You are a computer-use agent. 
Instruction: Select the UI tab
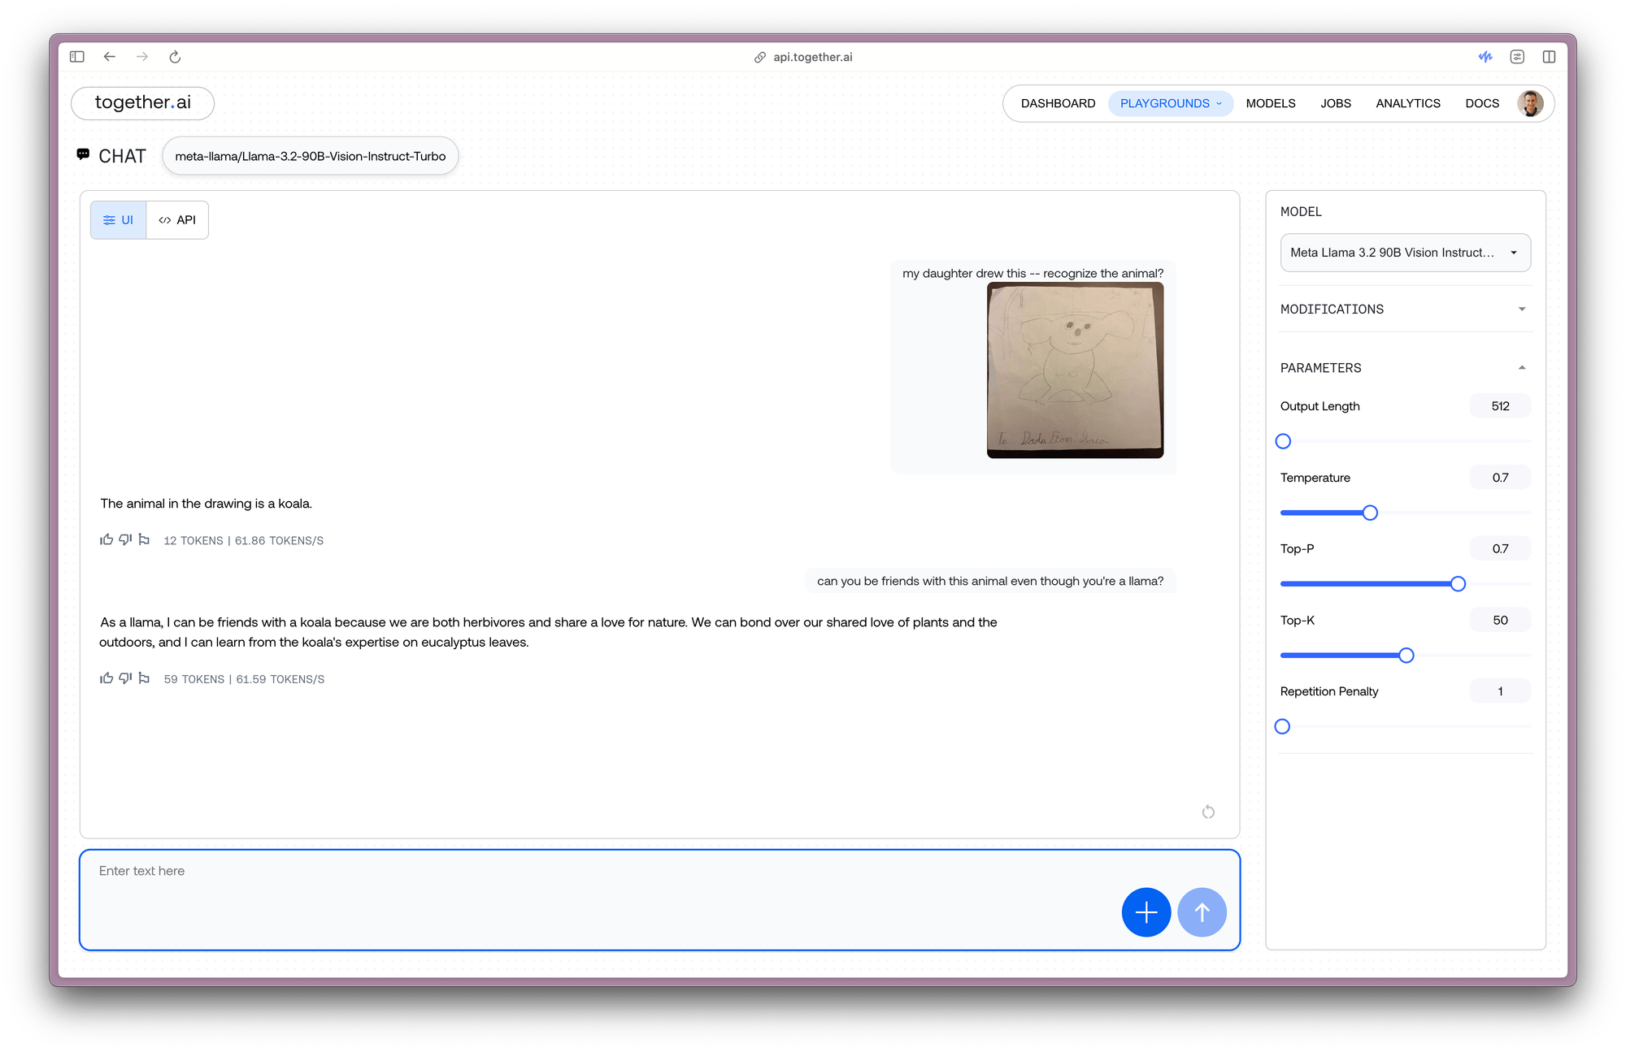(118, 219)
